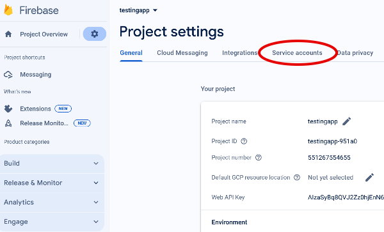Image resolution: width=384 pixels, height=232 pixels.
Task: Click the Extensions puzzle icon
Action: click(x=8, y=109)
